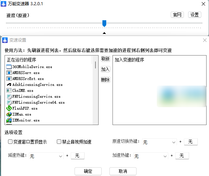The image size is (209, 176).
Task: Enable 变速窗口置顶显示 checkbox
Action: (10, 142)
